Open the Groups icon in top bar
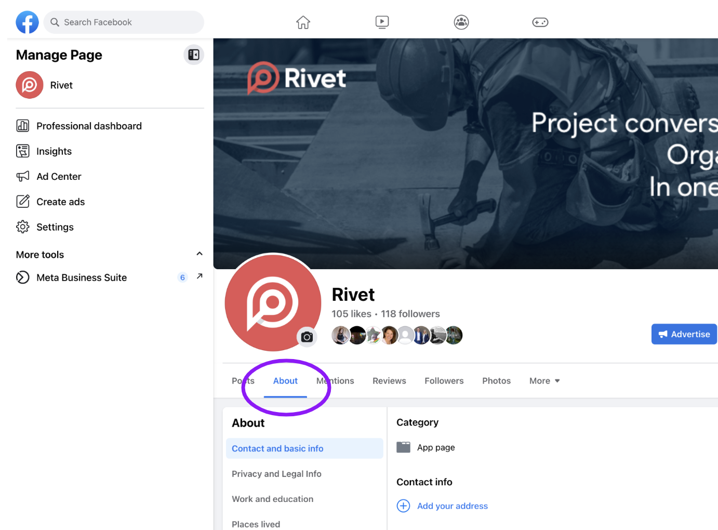Screen dimensions: 718x530 pyautogui.click(x=461, y=22)
